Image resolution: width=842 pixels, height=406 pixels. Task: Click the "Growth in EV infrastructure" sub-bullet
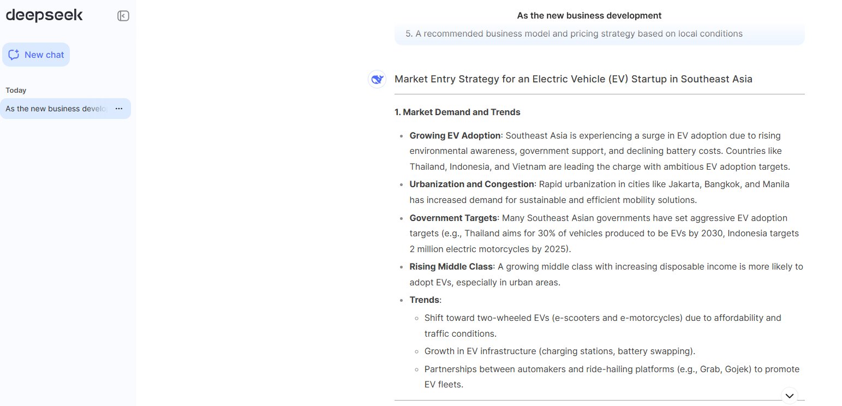point(559,351)
